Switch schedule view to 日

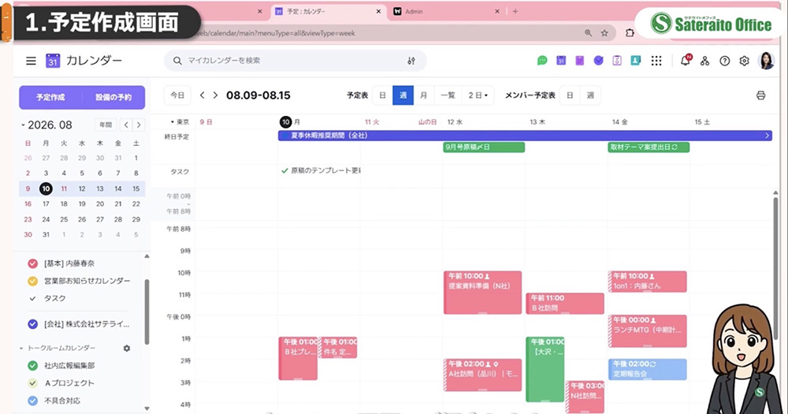(x=382, y=95)
